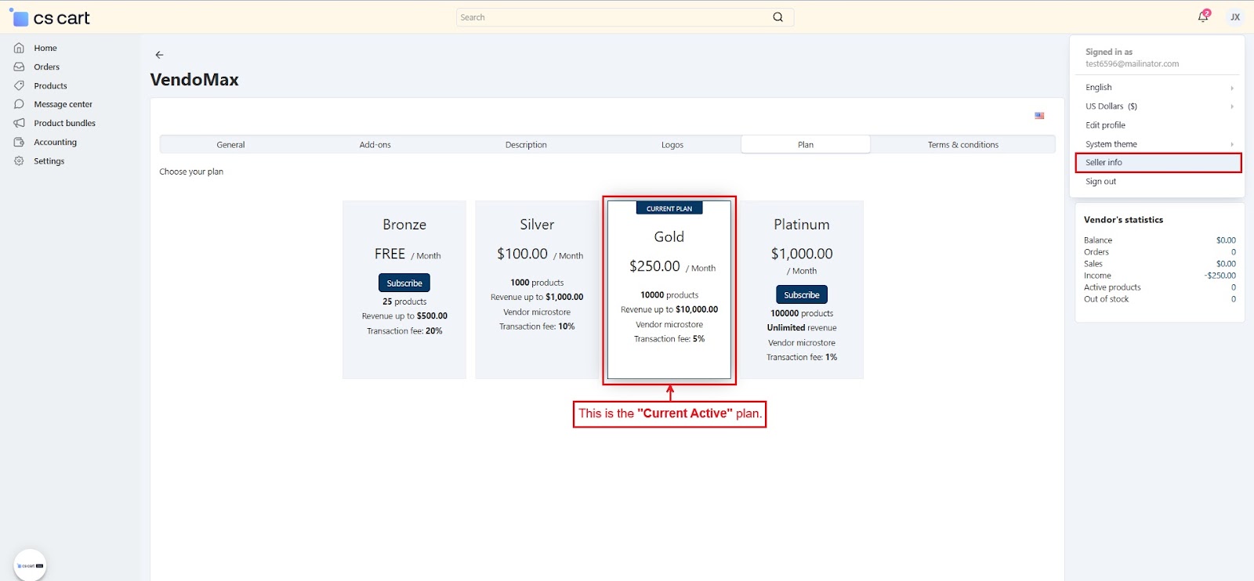Open notifications bell icon

tap(1203, 16)
